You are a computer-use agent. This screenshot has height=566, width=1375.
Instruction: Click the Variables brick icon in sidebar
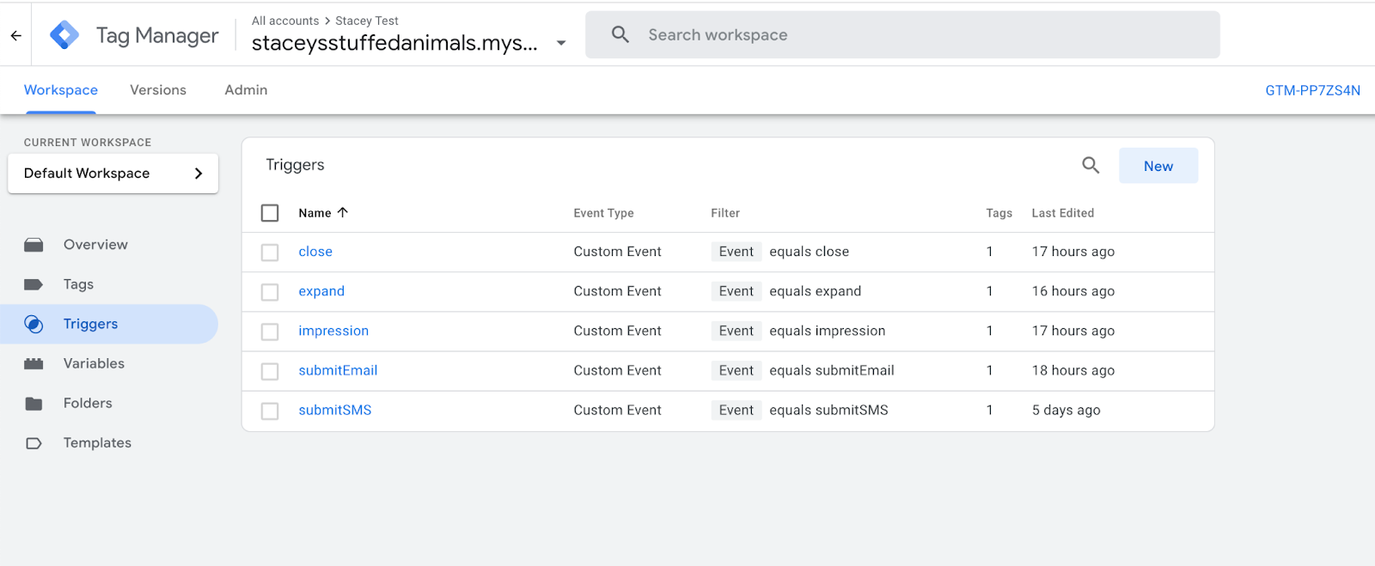click(34, 363)
